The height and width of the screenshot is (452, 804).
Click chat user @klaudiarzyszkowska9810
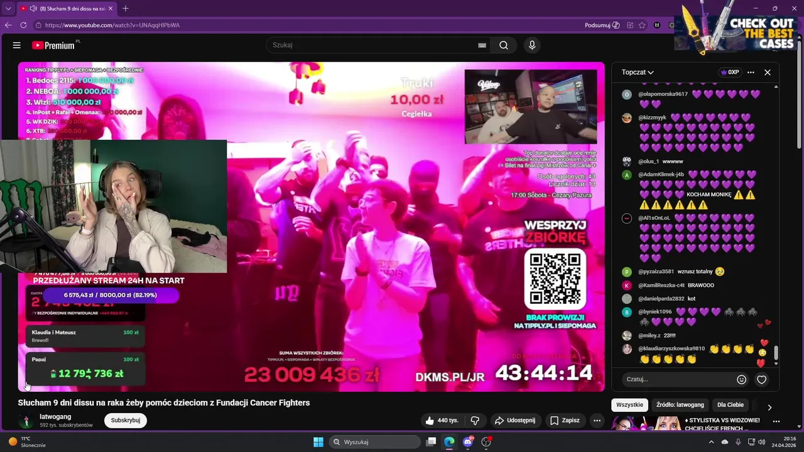point(671,348)
